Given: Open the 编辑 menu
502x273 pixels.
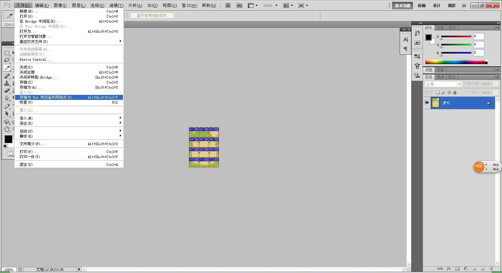Looking at the screenshot, I should coord(42,5).
